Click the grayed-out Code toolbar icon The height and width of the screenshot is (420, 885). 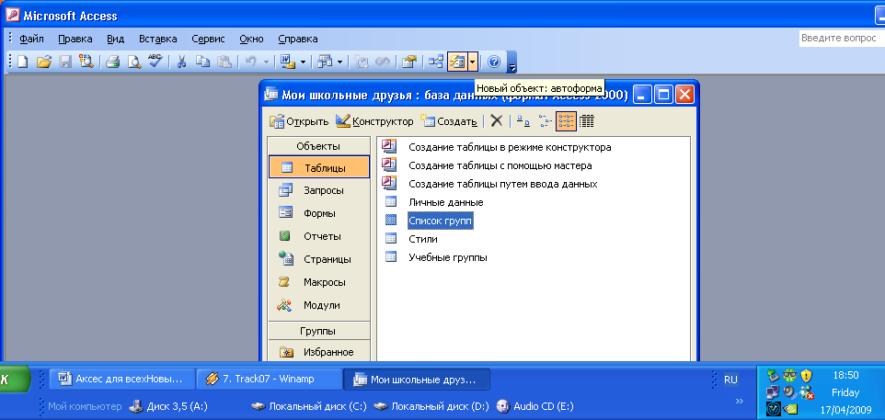pos(362,62)
